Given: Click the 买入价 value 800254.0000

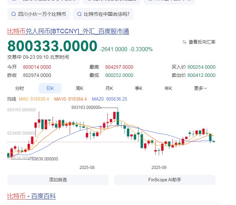Looking at the screenshot, I should (201, 67).
